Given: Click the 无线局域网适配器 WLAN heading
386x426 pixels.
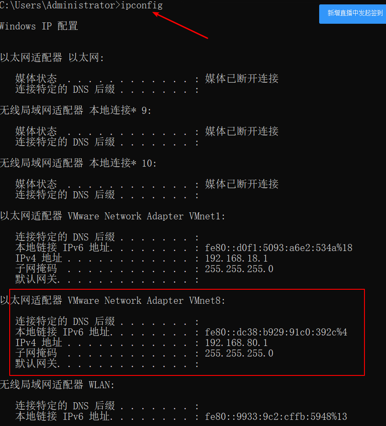Looking at the screenshot, I should tap(57, 385).
